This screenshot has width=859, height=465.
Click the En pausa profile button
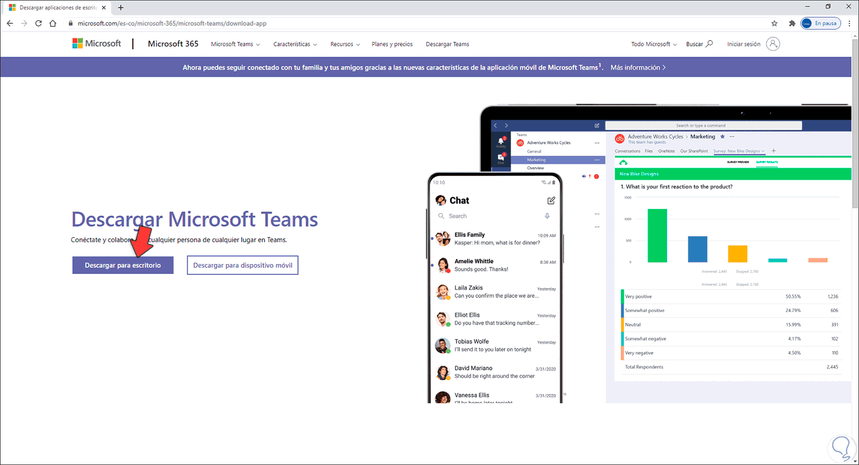click(x=820, y=23)
